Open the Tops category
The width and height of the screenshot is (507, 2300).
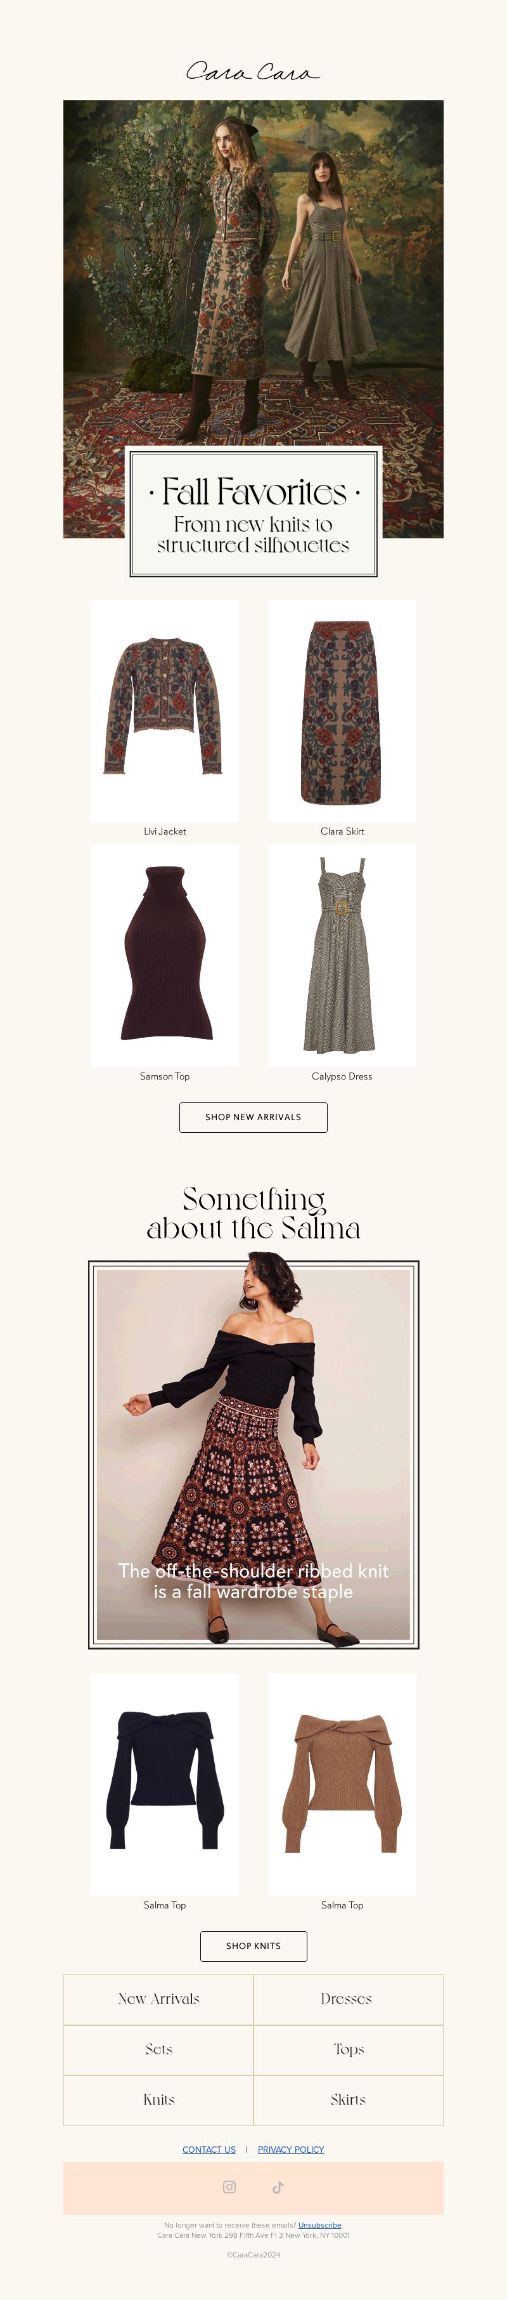[x=349, y=2049]
